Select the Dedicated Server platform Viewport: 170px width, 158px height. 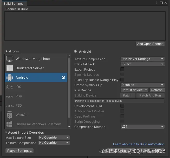pos(36,68)
